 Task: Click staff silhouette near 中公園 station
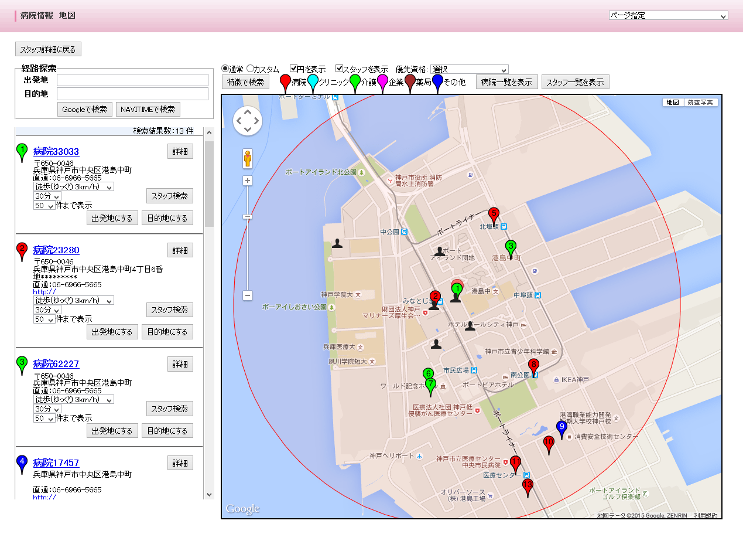click(x=439, y=251)
